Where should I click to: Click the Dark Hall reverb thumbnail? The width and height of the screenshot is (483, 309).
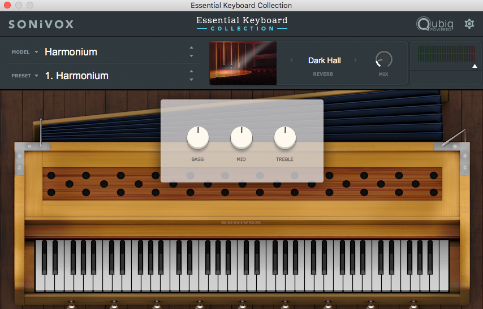(x=243, y=63)
